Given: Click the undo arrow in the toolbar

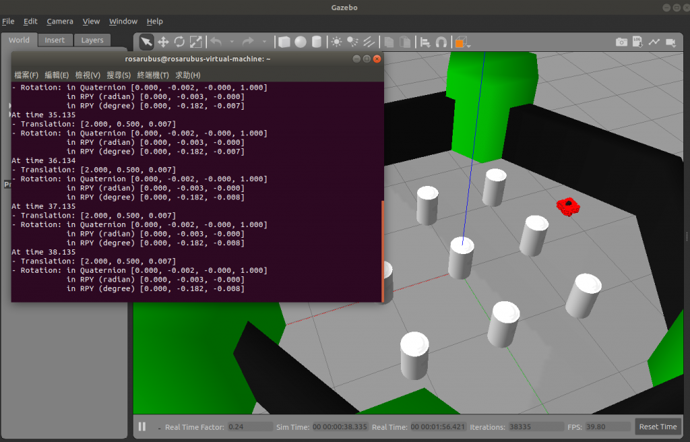Looking at the screenshot, I should coord(216,42).
